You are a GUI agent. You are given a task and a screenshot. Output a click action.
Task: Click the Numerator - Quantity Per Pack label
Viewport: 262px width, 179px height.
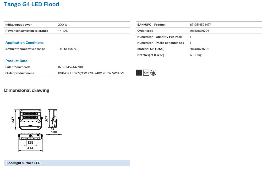point(159,37)
